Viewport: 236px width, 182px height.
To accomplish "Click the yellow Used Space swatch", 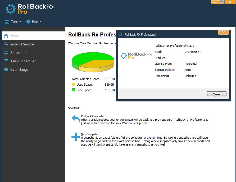I will [x=73, y=84].
